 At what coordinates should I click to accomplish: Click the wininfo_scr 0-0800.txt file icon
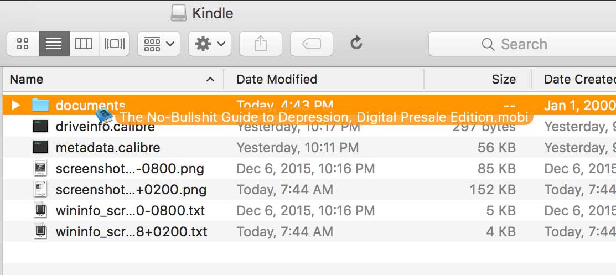(x=40, y=211)
